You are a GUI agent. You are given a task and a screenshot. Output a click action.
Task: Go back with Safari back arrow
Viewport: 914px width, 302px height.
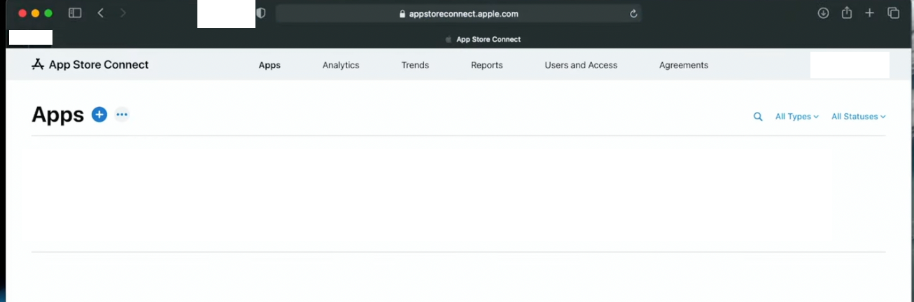(101, 13)
